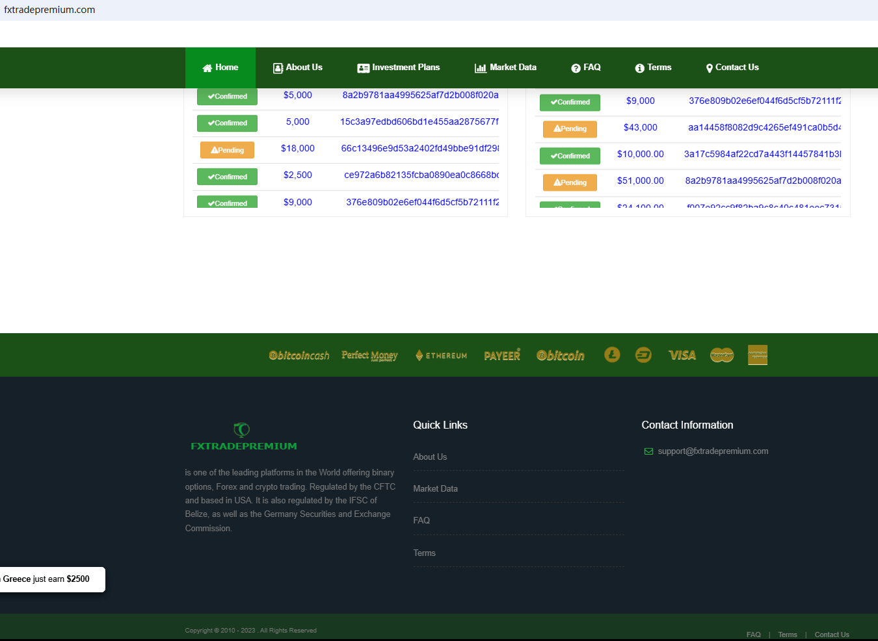The image size is (878, 641).
Task: Click the Payeer payment logo
Action: (502, 355)
